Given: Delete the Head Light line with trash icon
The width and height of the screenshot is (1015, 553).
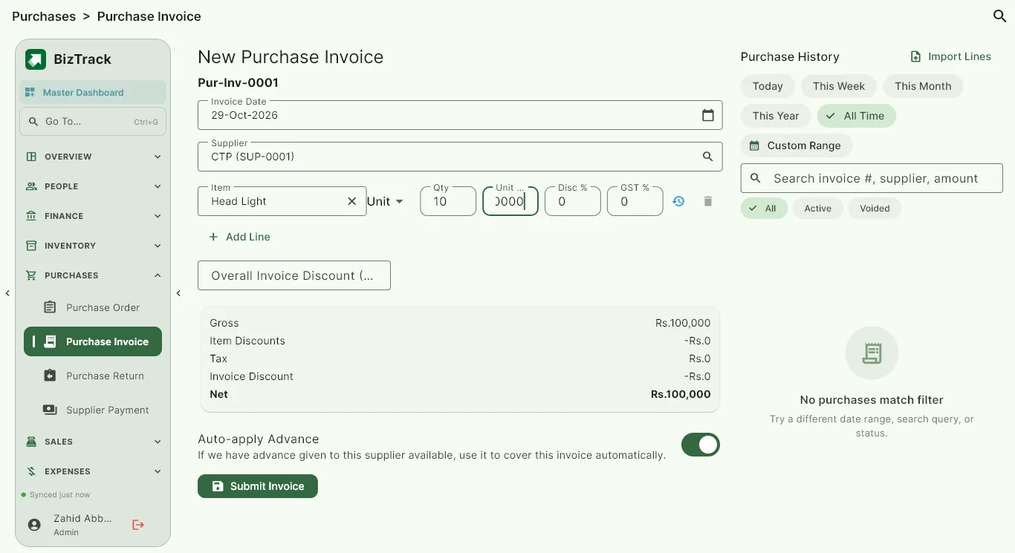Looking at the screenshot, I should pos(707,201).
